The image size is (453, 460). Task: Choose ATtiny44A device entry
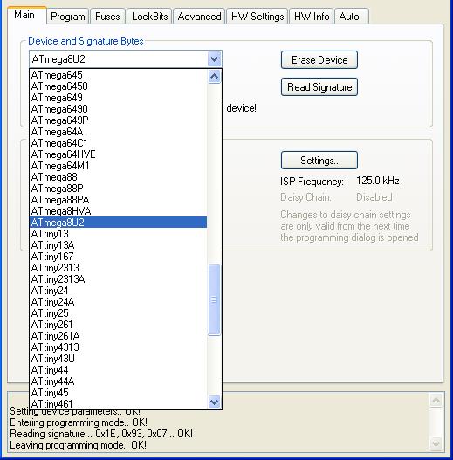pos(118,381)
